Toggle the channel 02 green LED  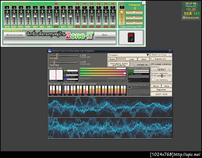pyautogui.click(x=14, y=7)
